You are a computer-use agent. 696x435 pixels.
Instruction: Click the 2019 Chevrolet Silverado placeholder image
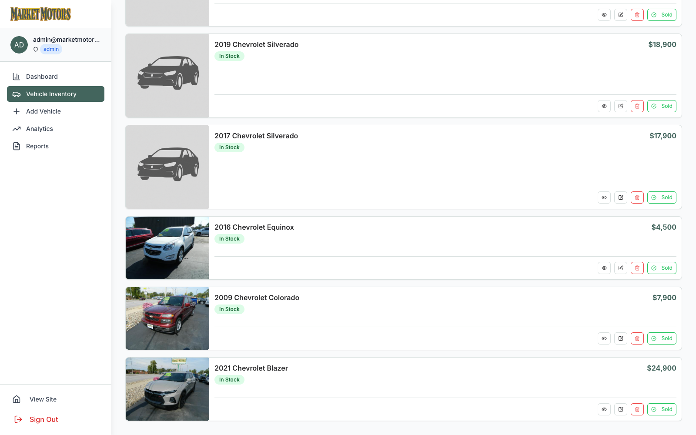[x=167, y=76]
